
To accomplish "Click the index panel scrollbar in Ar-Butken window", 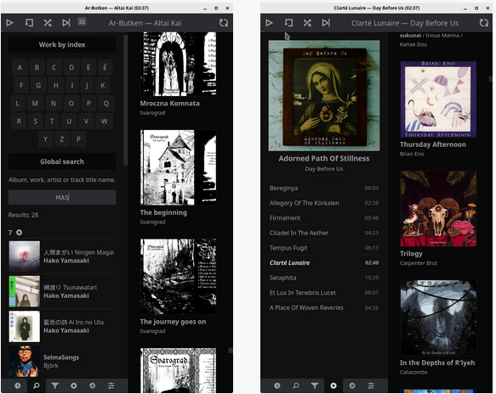I will 126,100.
